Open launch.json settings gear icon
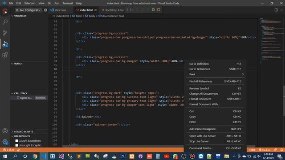The width and height of the screenshot is (285, 160). (x=45, y=10)
